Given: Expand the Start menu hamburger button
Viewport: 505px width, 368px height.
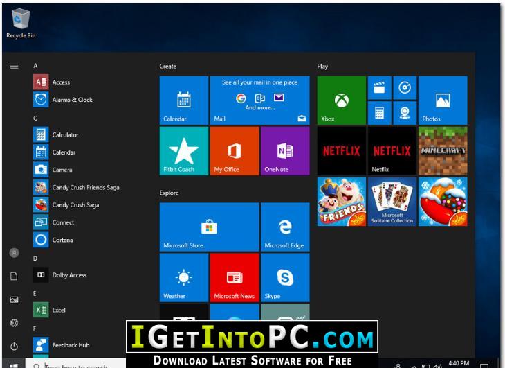Looking at the screenshot, I should tap(14, 66).
